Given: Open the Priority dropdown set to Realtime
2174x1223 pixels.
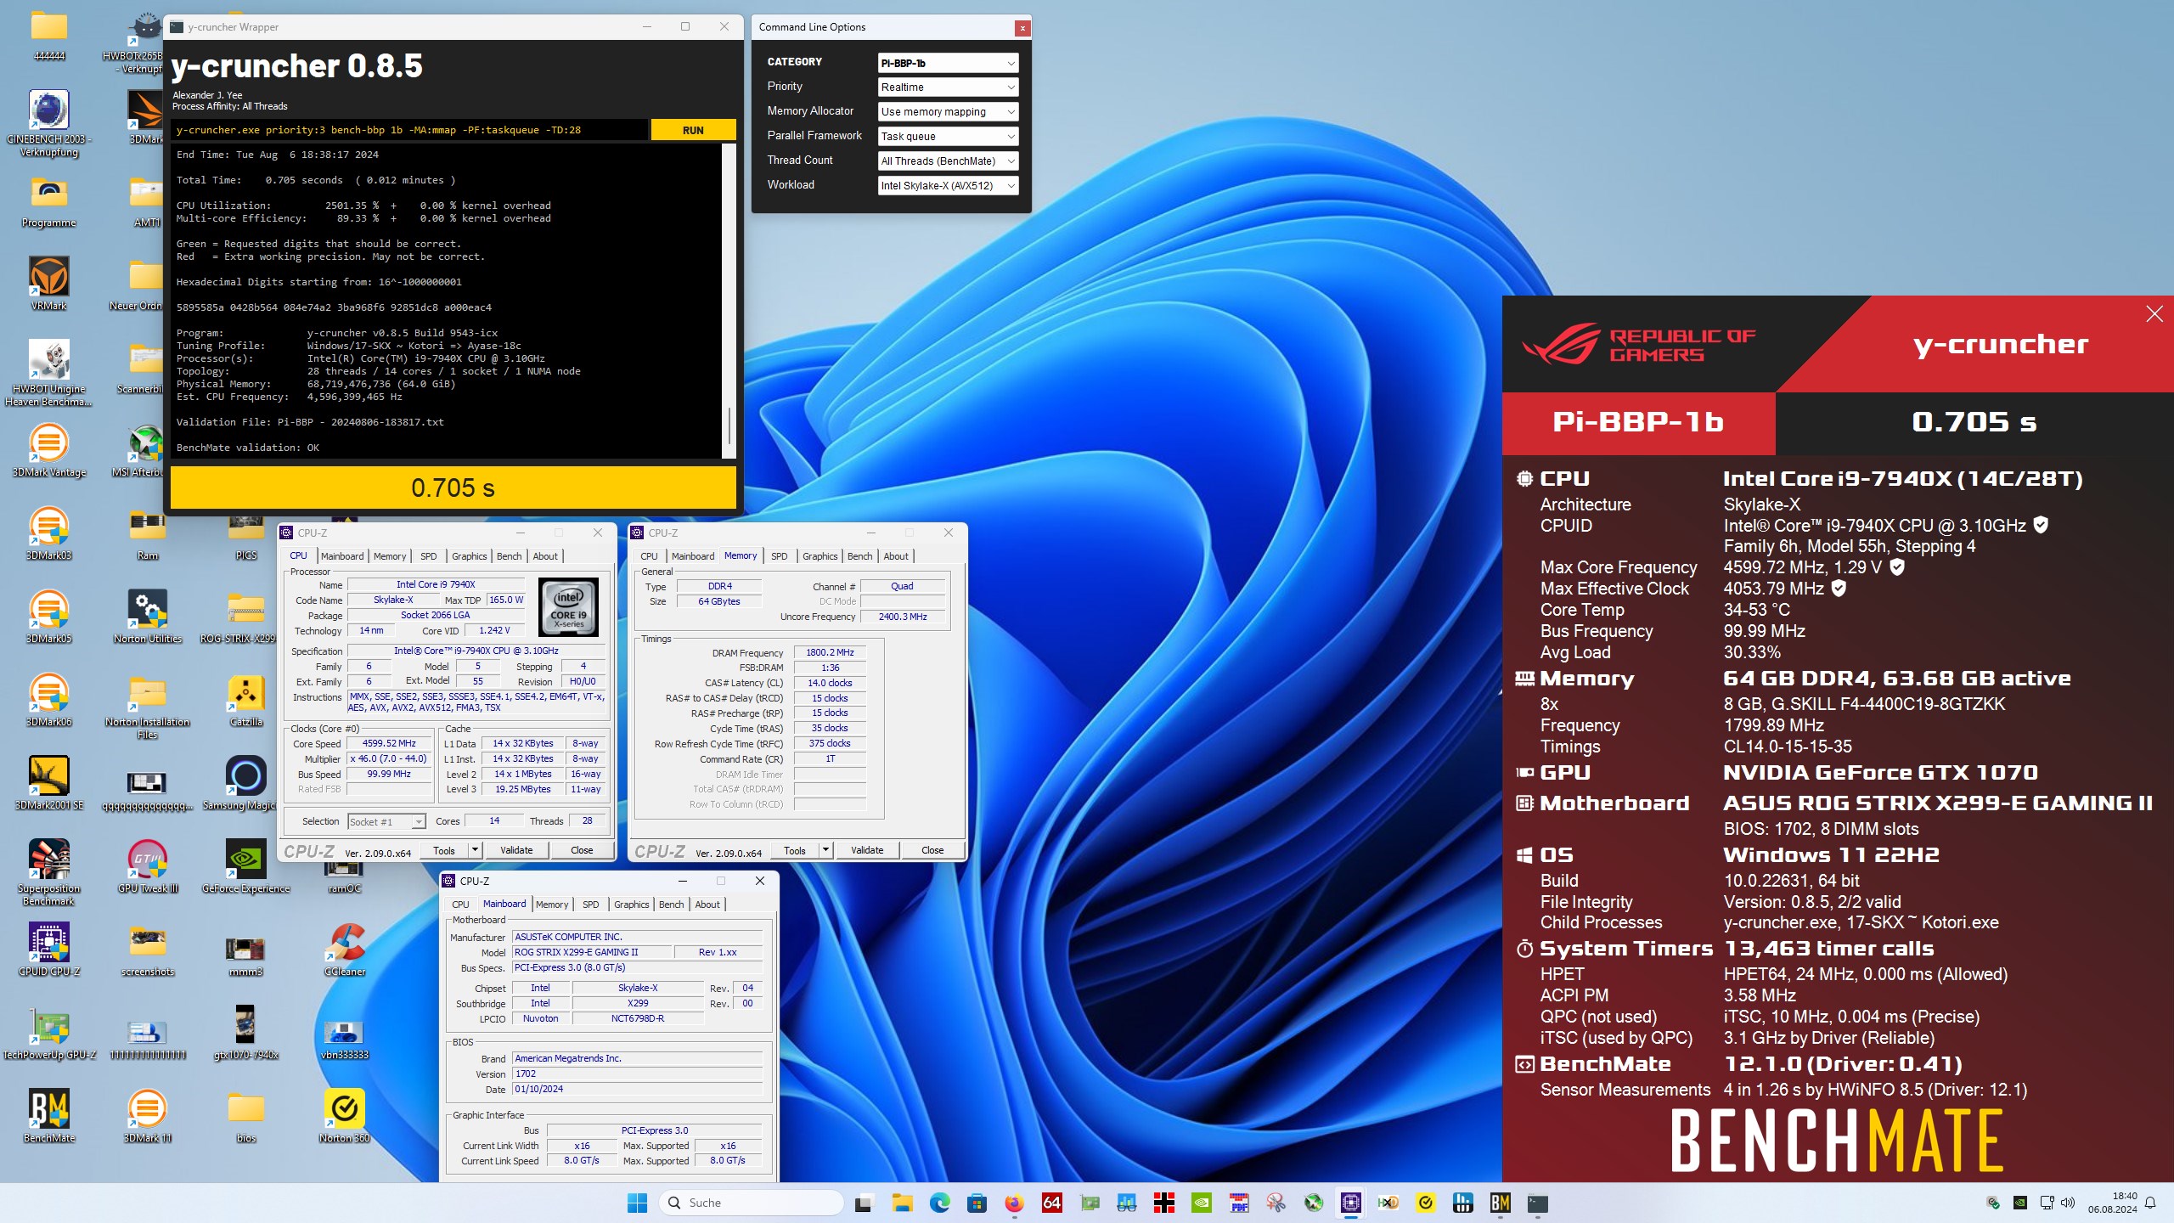Looking at the screenshot, I should coord(948,87).
